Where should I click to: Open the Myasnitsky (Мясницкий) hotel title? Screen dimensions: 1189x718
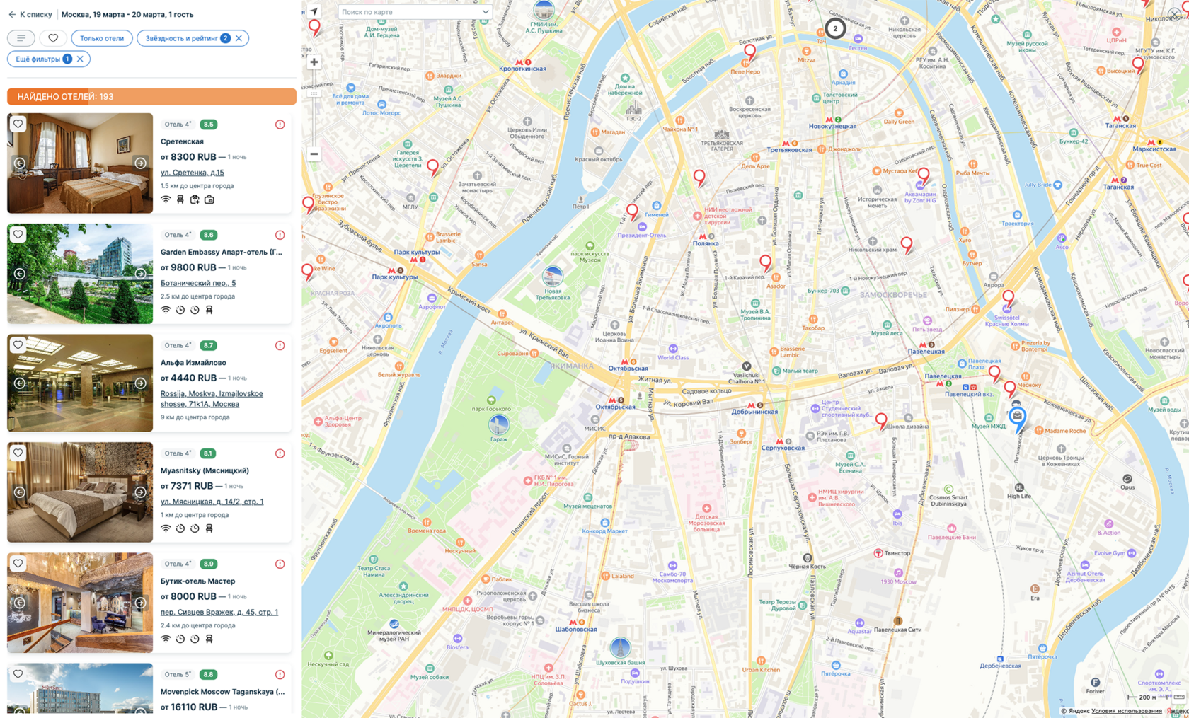205,470
